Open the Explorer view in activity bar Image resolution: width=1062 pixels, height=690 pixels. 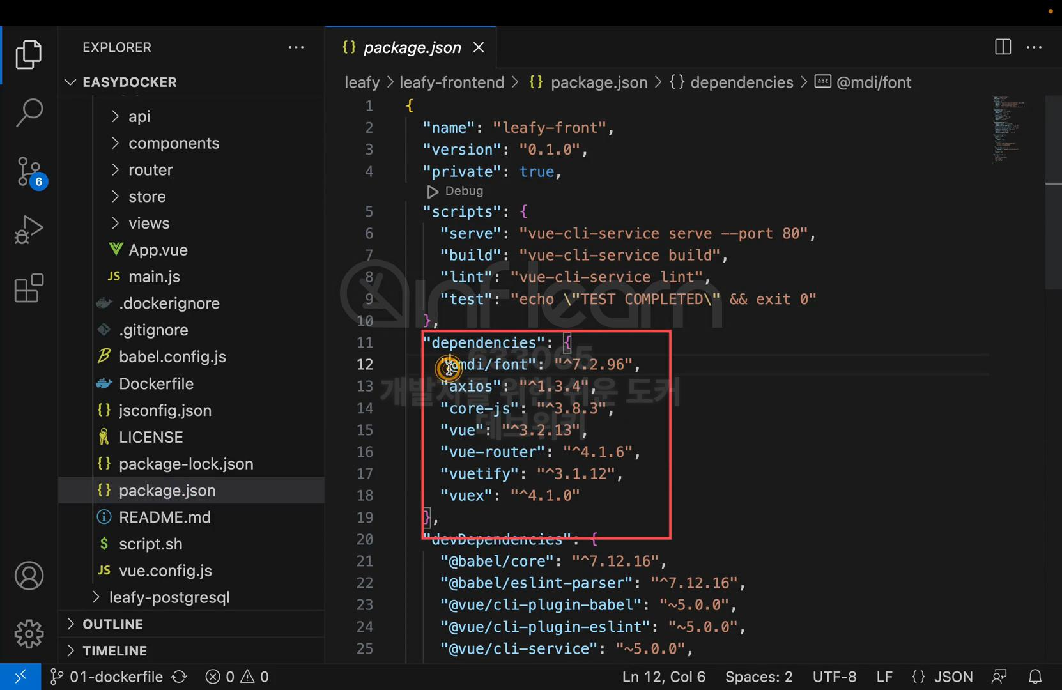29,54
